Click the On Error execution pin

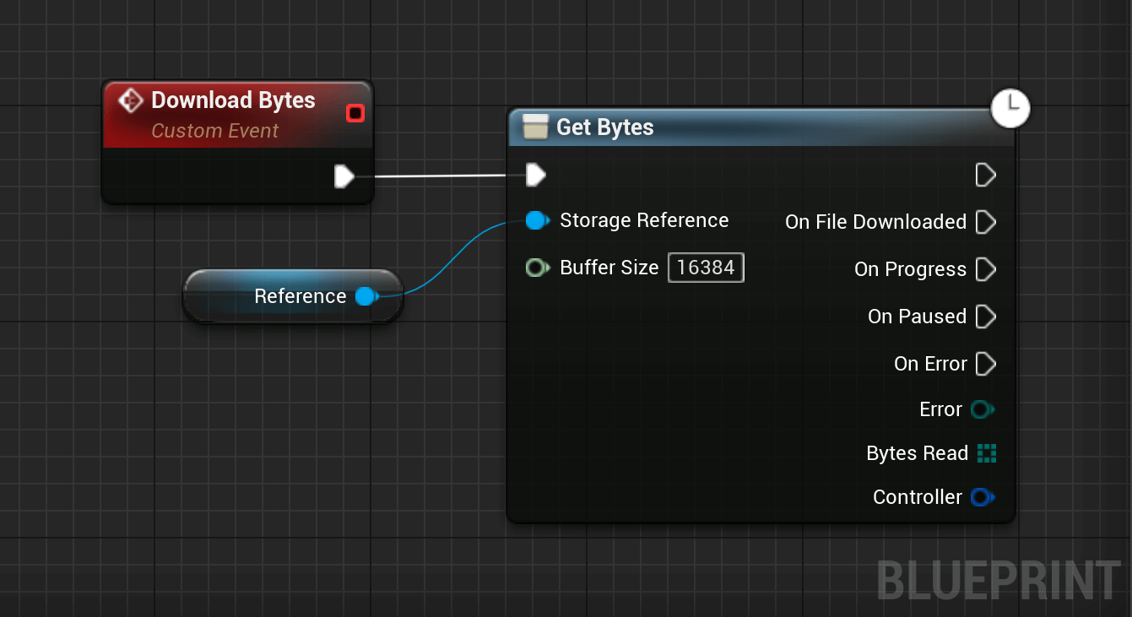(985, 364)
